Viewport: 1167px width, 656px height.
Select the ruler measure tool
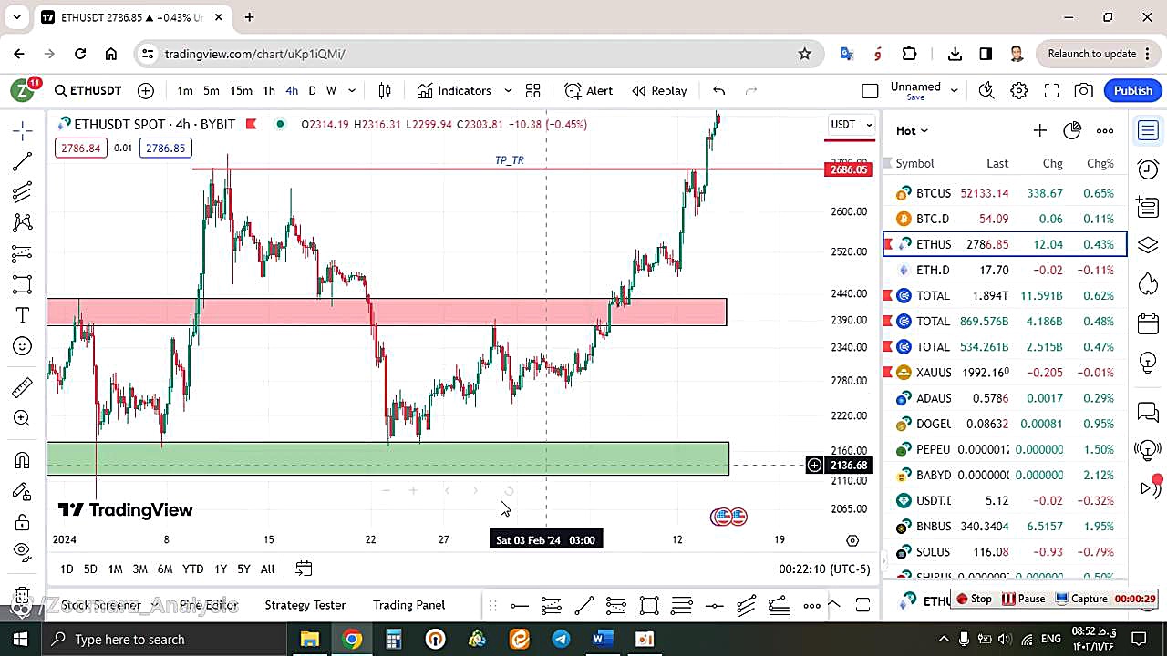23,387
